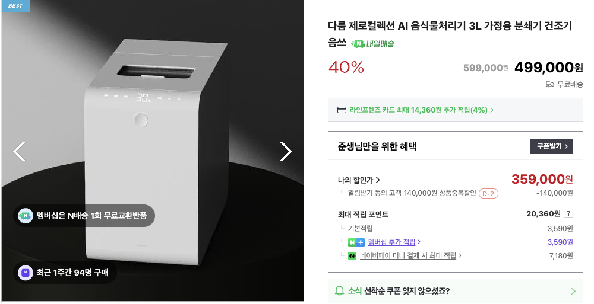
Task: Click the question mark help icon
Action: click(568, 214)
